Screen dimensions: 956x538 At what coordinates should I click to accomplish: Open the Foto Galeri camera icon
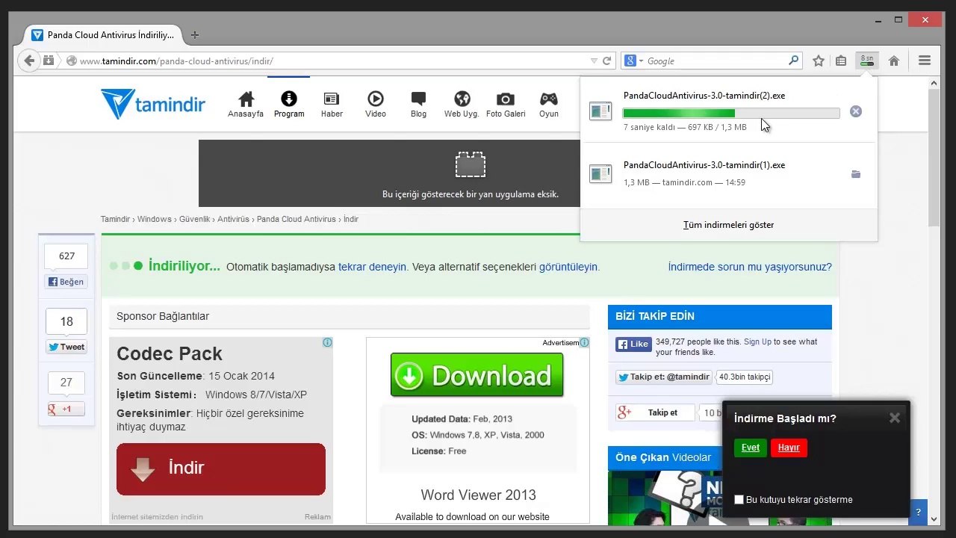tap(506, 104)
